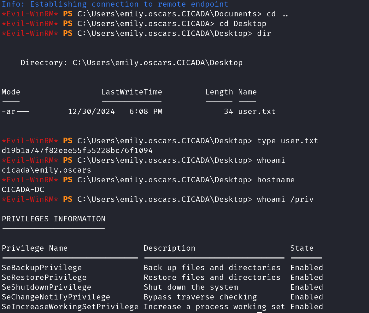Click the user flag hash string
Screen dimensions: 369x313
click(x=77, y=151)
